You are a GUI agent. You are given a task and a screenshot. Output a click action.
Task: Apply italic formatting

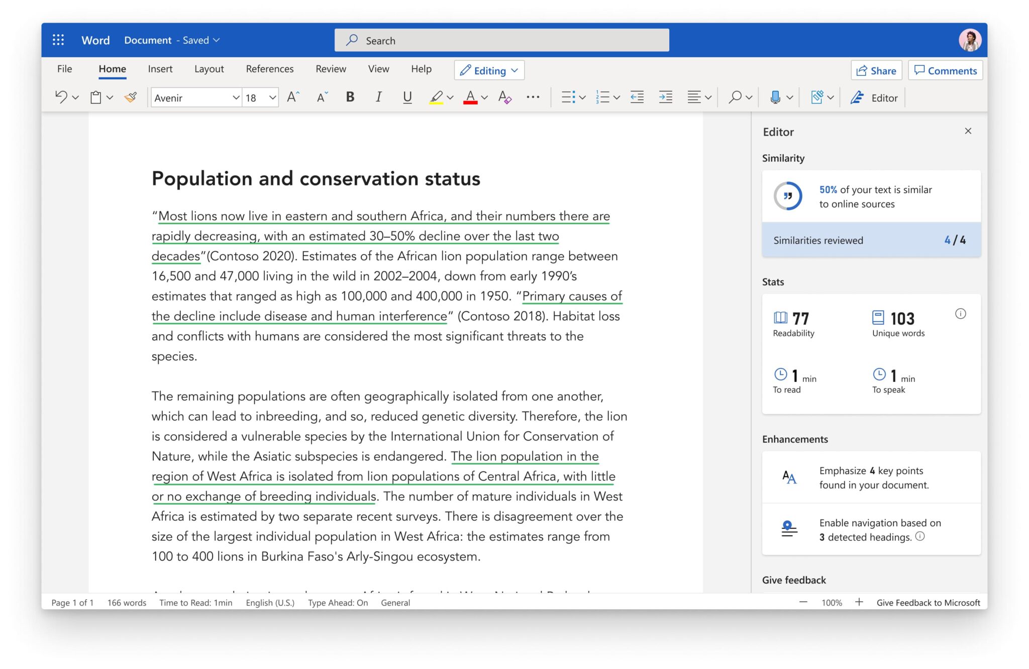pyautogui.click(x=378, y=97)
